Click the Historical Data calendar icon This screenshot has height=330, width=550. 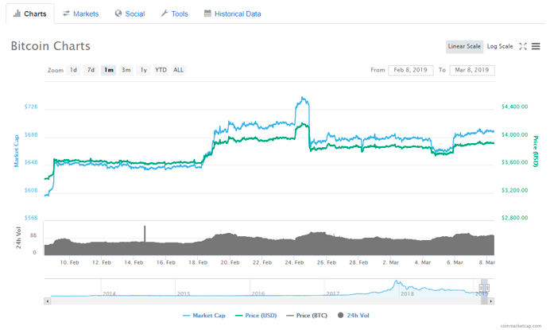207,14
